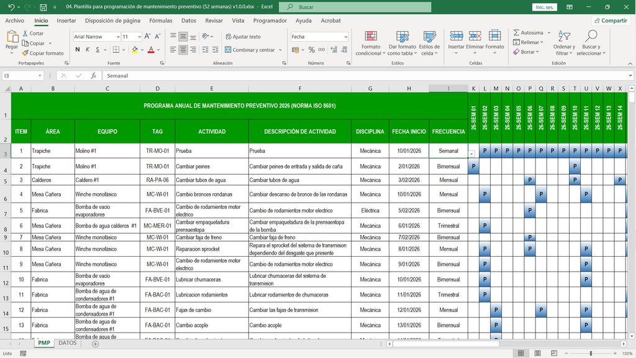Increase indent icon
Viewport: 636px width, 358px height.
[x=216, y=50]
